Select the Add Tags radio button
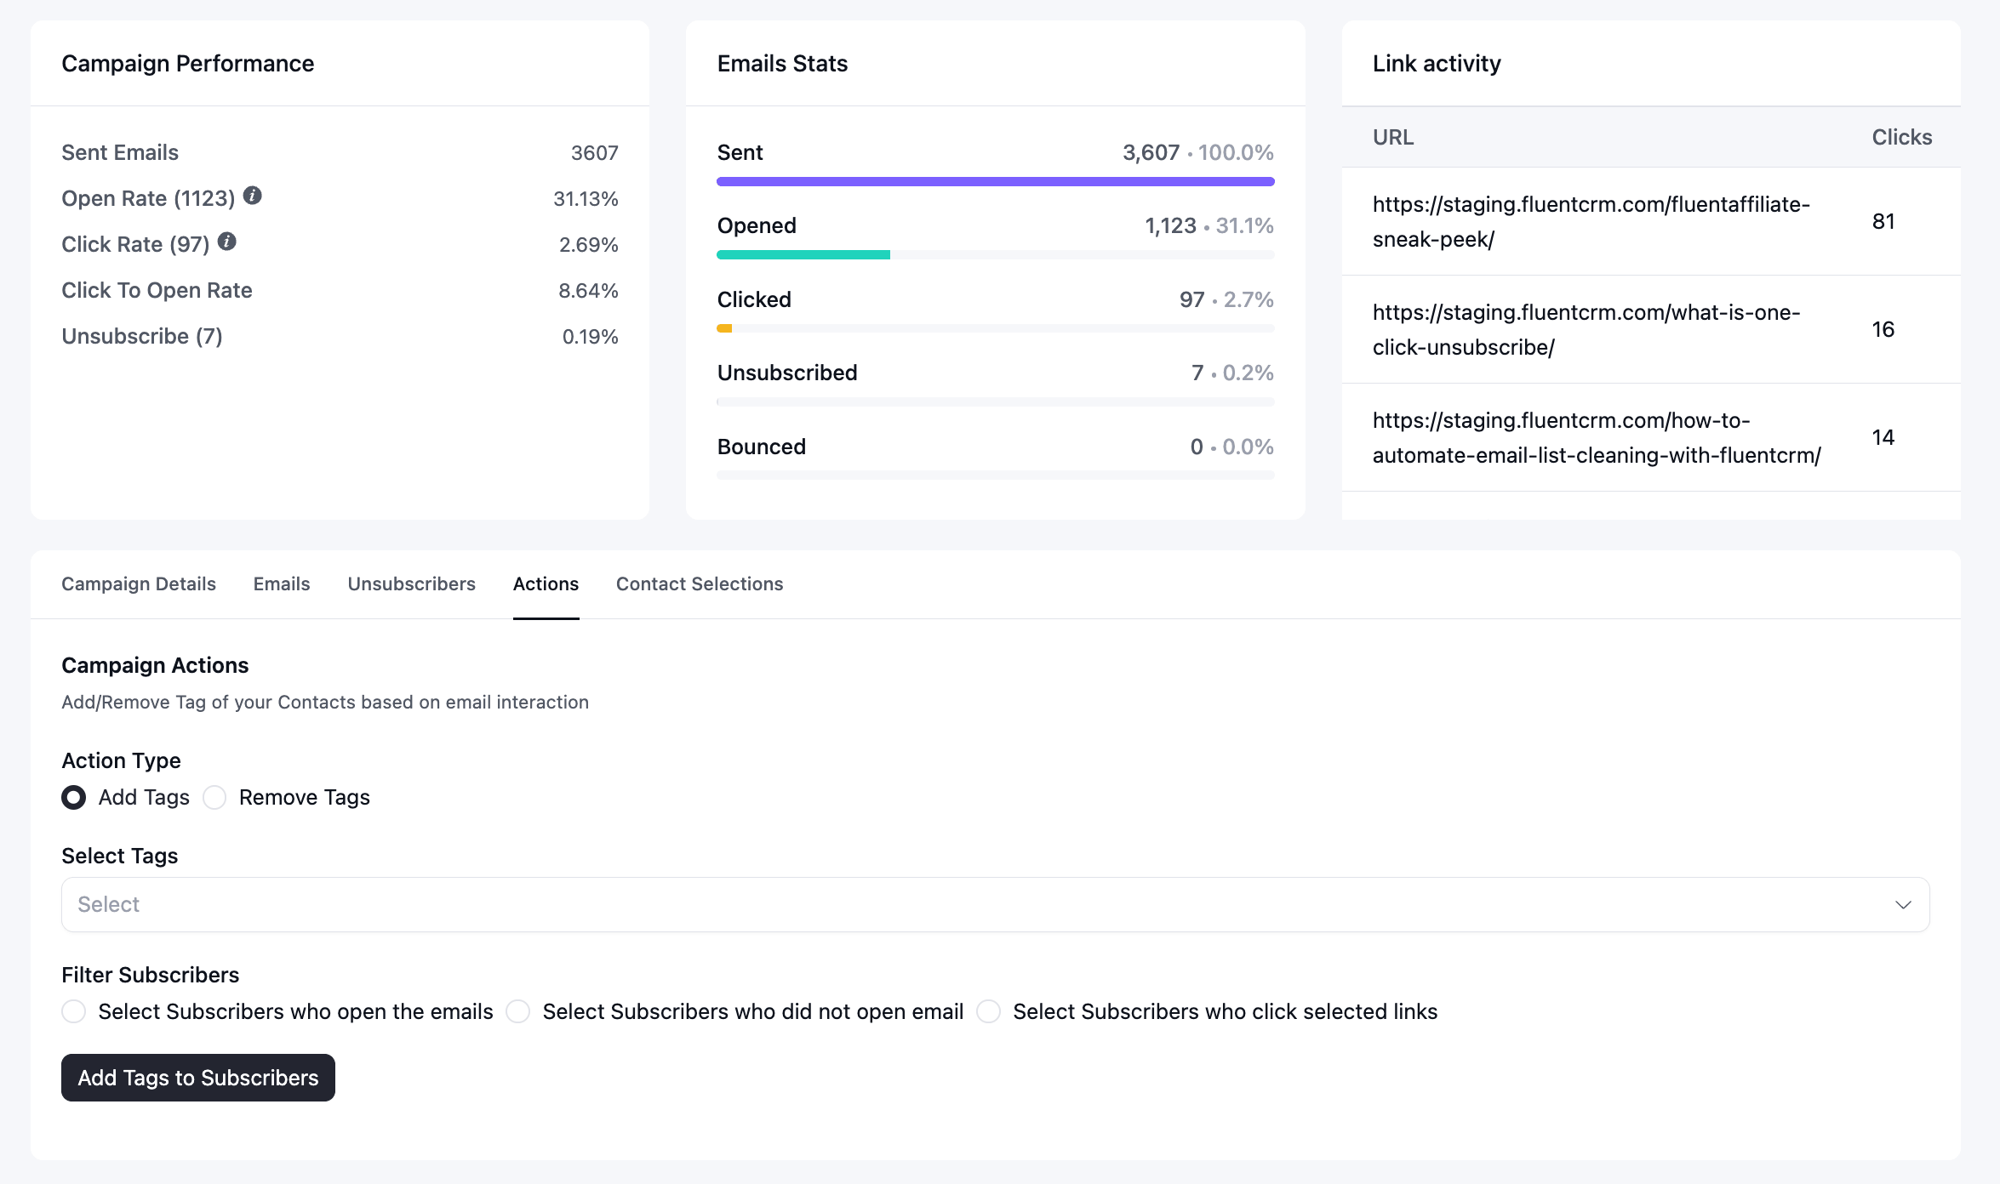 point(74,797)
